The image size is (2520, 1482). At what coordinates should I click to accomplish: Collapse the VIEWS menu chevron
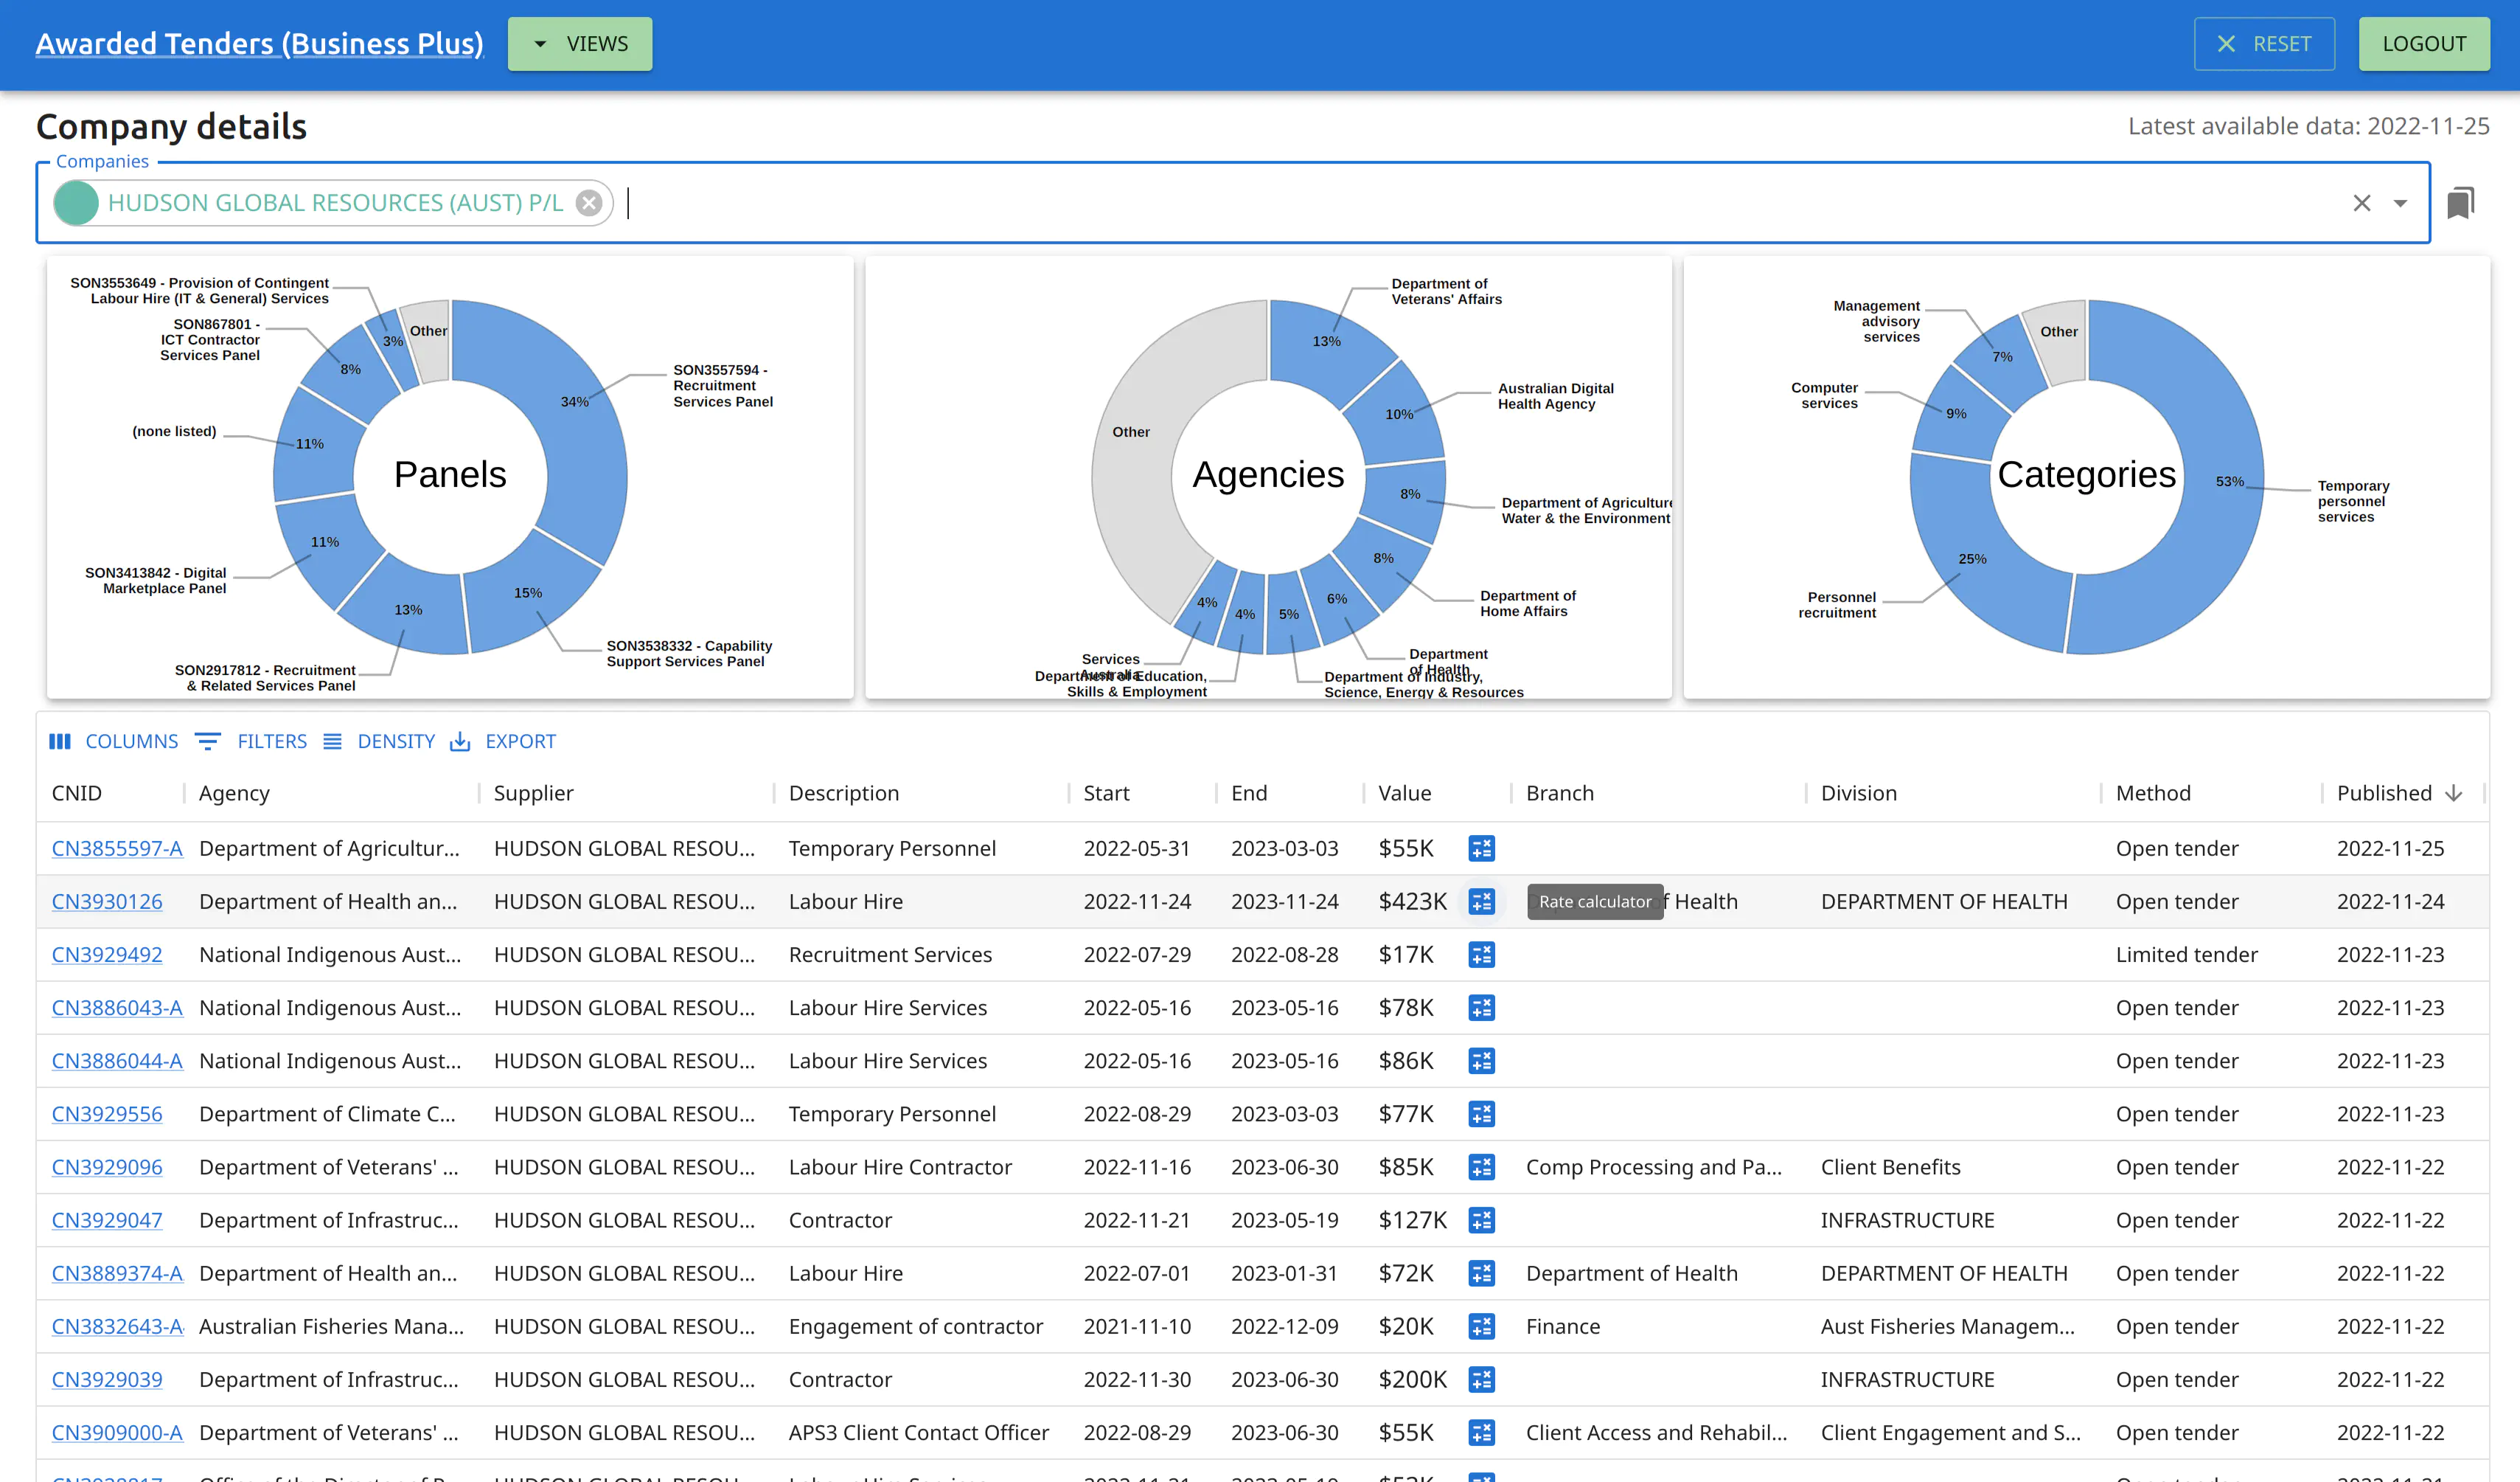pyautogui.click(x=541, y=43)
